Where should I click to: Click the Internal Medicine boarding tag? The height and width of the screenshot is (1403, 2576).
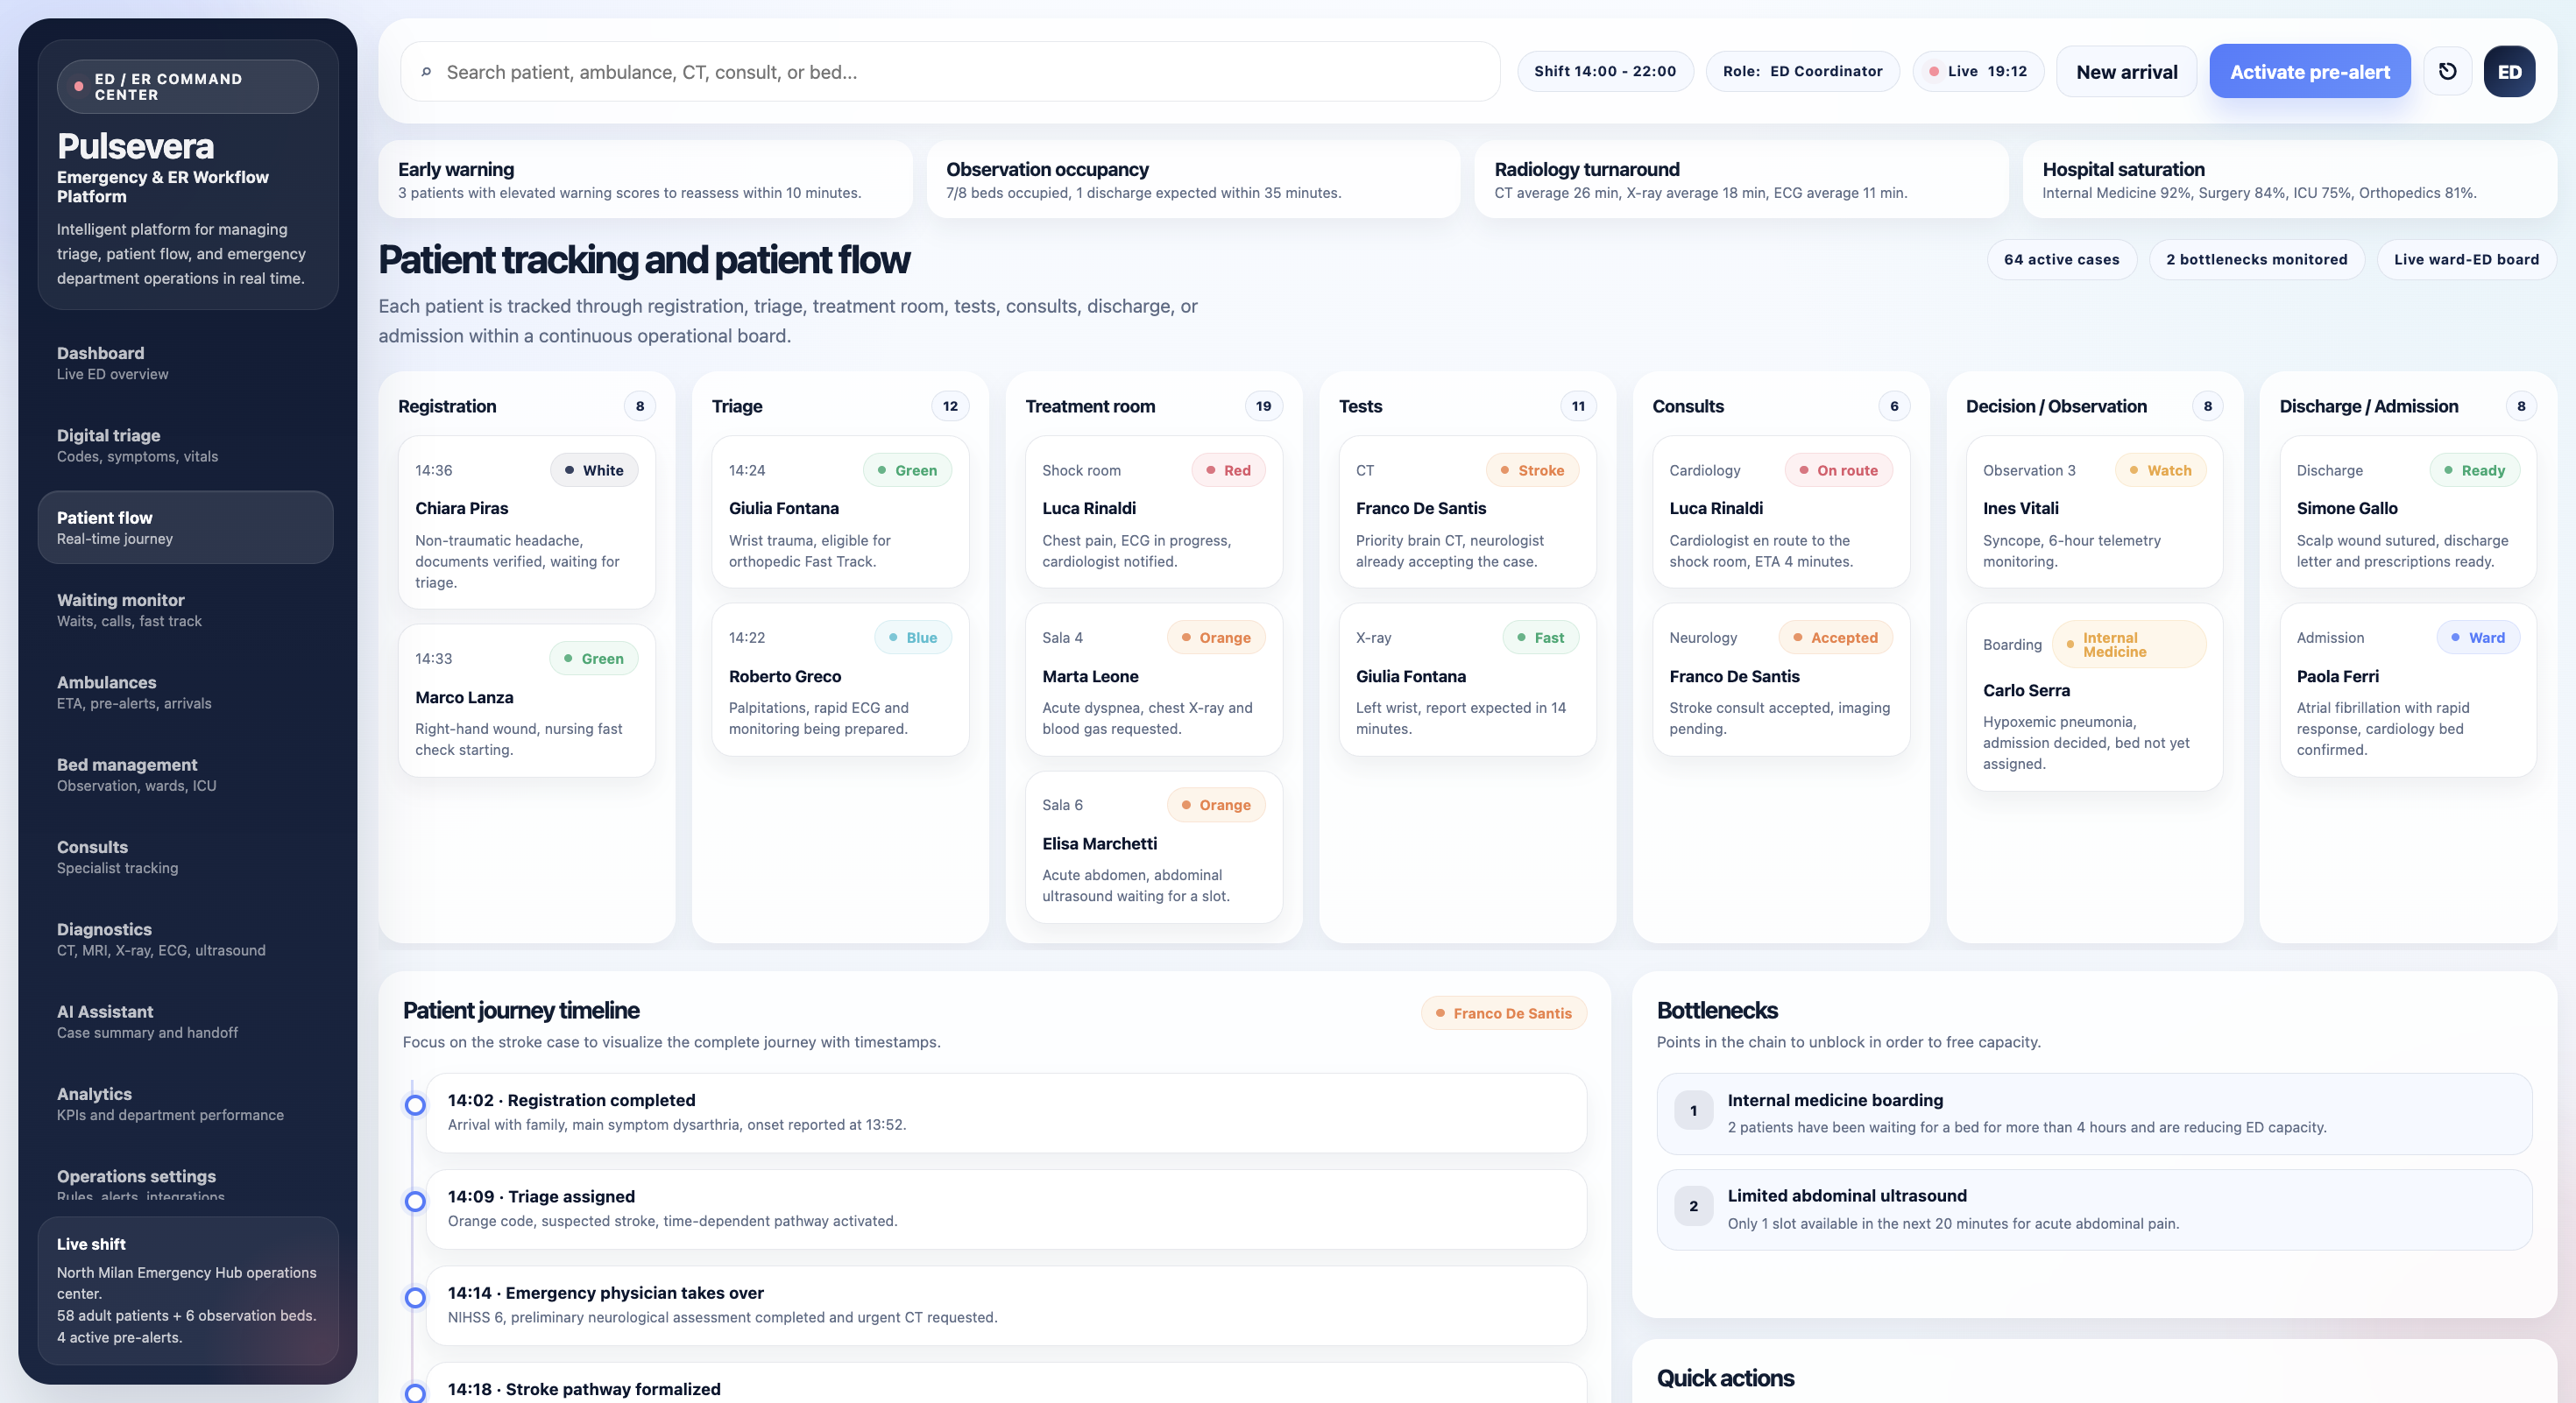point(2129,645)
